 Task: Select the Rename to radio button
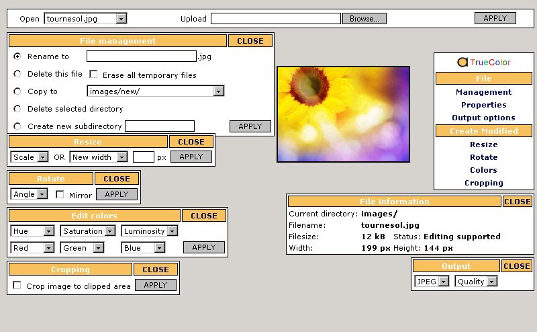point(17,56)
